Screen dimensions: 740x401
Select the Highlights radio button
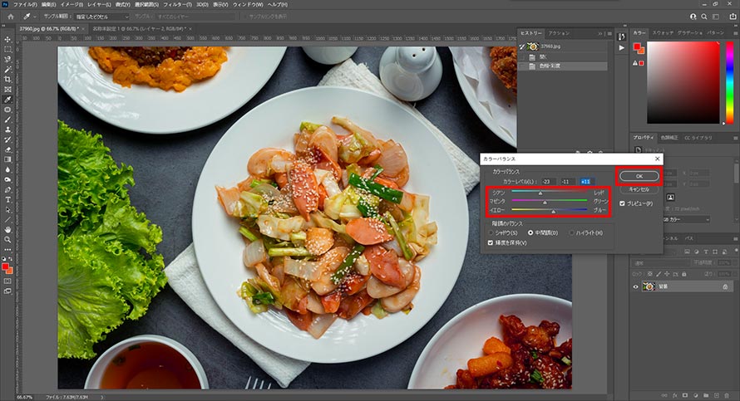[571, 232]
